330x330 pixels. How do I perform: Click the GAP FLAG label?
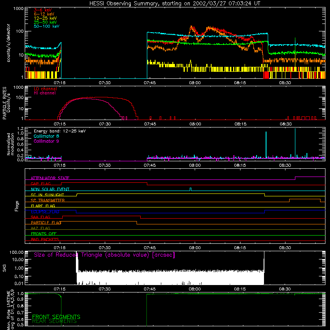click(40, 184)
